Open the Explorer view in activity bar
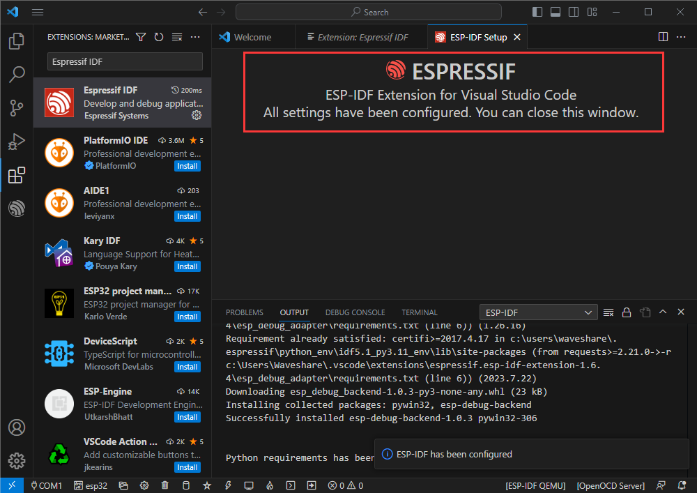 pos(17,41)
